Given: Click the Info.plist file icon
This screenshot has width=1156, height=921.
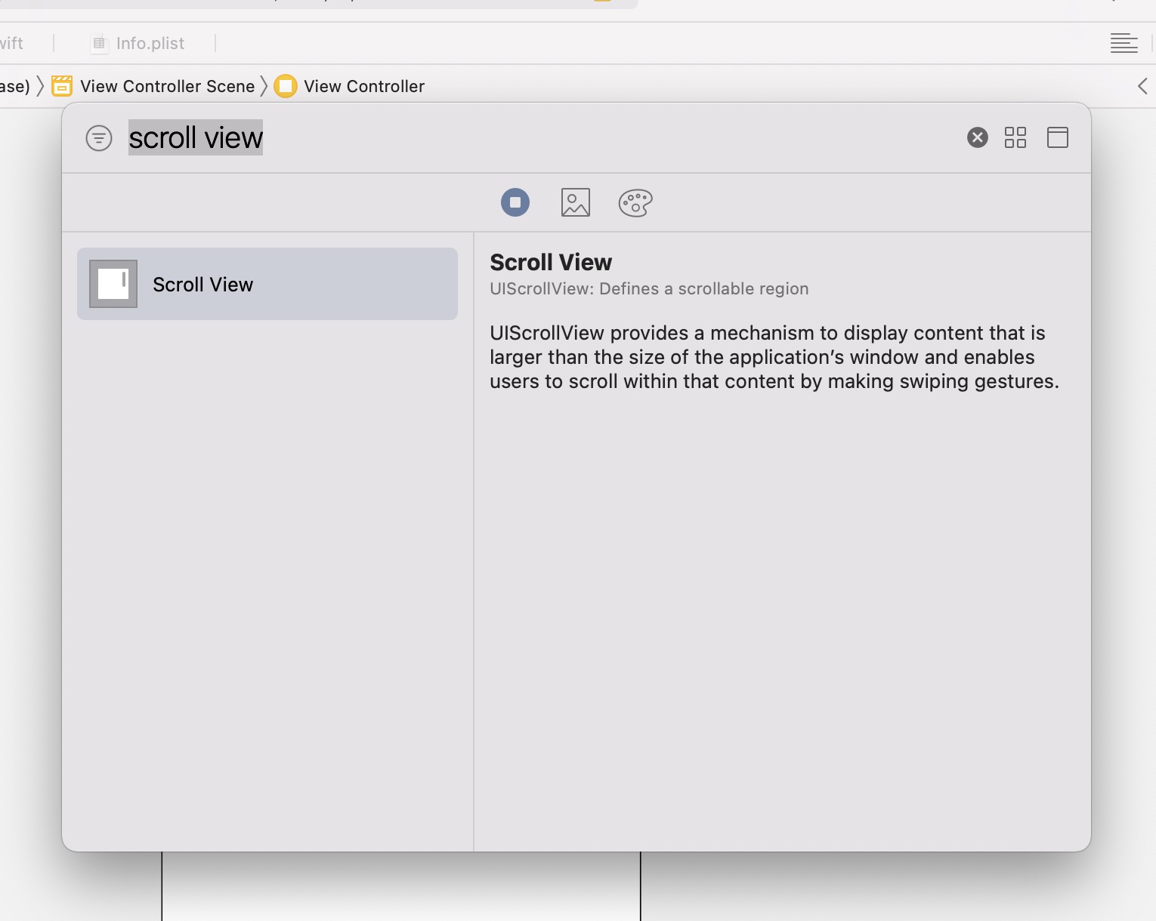Looking at the screenshot, I should point(99,44).
